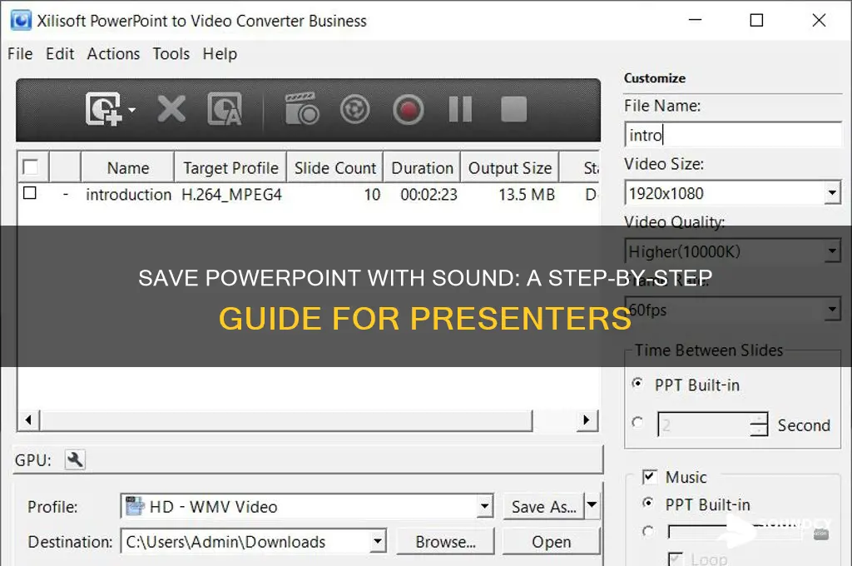Sort by Target Profile column header
This screenshot has width=852, height=566.
(x=230, y=167)
